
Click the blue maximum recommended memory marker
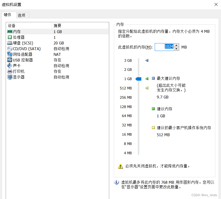point(147,60)
